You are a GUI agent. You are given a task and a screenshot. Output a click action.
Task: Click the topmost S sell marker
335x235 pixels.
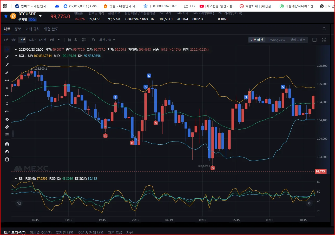[x=149, y=76]
